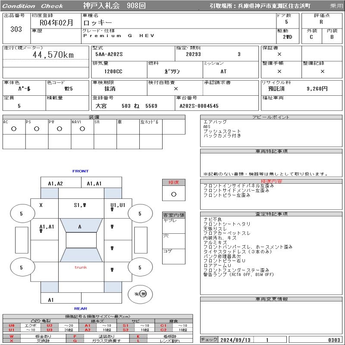The height and width of the screenshot is (345, 345).
Task: Click the chassis number A202S-0004545
Action: tap(199, 106)
